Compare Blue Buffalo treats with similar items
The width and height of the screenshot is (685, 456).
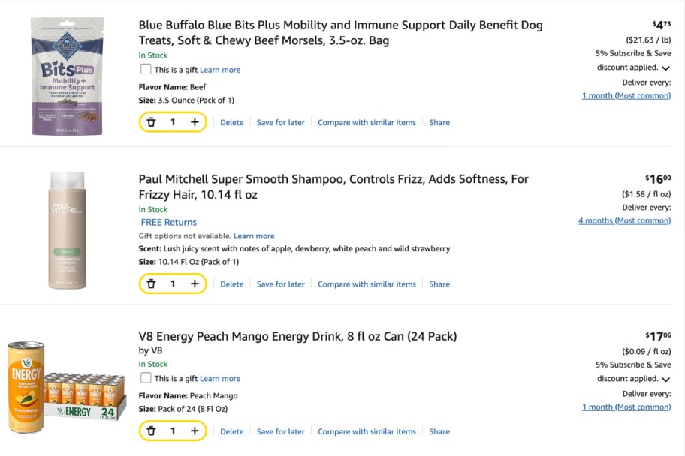tap(367, 121)
